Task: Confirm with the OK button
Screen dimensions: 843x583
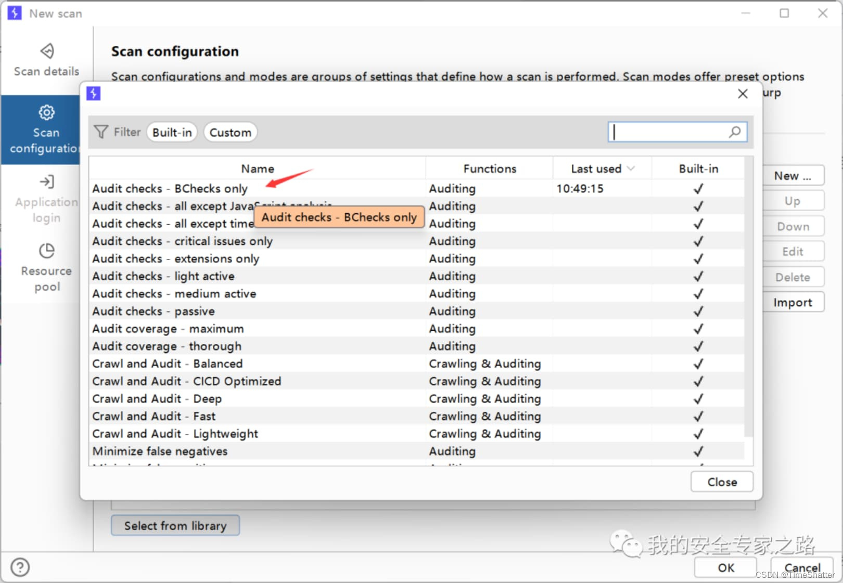Action: pos(726,567)
